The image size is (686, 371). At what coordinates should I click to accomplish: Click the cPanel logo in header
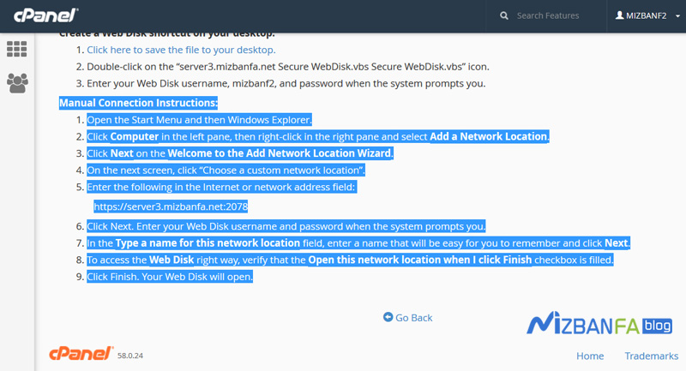[x=46, y=15]
